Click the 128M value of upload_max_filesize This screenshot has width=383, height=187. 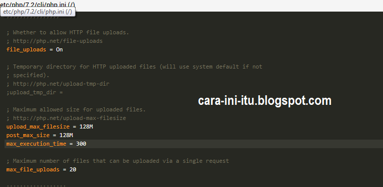point(86,127)
